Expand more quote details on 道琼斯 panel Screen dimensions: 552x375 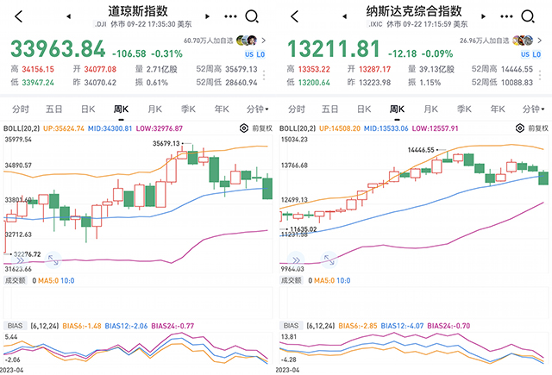(x=264, y=76)
